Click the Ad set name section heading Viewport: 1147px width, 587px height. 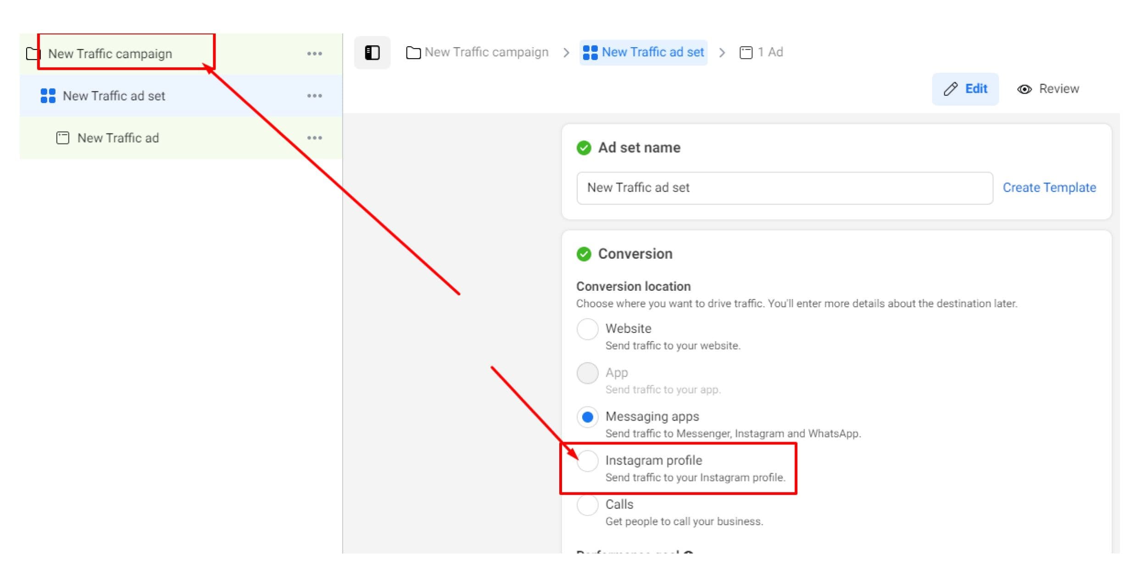(x=639, y=148)
